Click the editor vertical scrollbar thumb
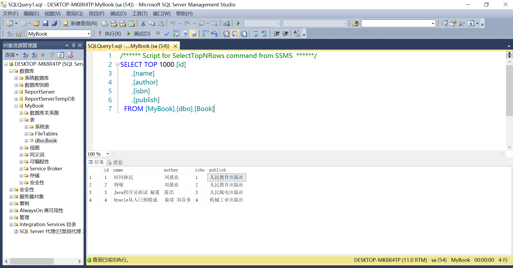The width and height of the screenshot is (513, 268). (x=509, y=91)
